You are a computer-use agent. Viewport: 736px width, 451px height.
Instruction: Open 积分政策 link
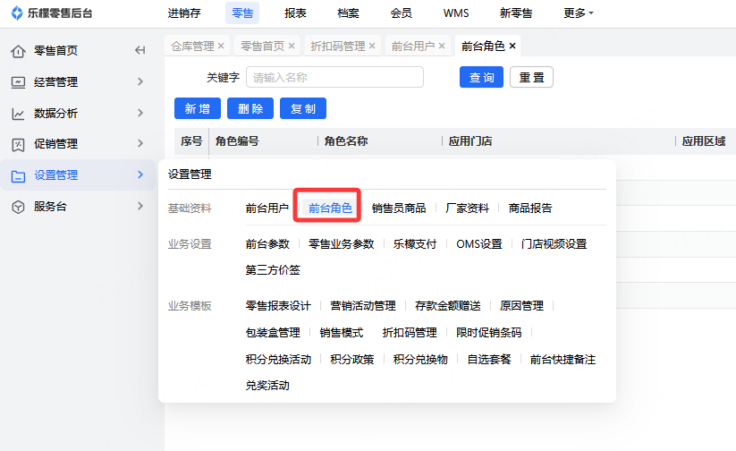tap(352, 360)
